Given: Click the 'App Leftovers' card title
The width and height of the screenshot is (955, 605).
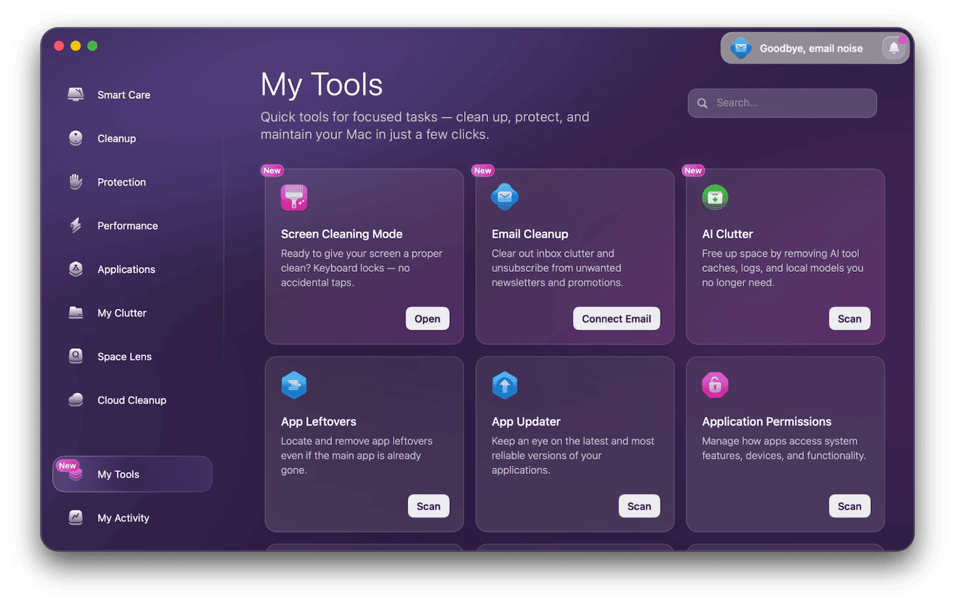Looking at the screenshot, I should tap(319, 421).
